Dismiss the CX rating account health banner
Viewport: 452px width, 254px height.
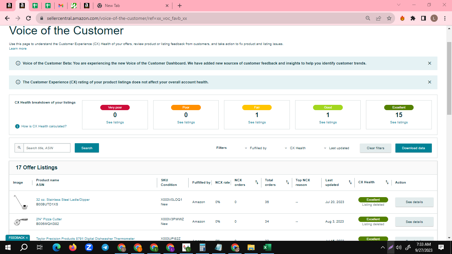pos(429,82)
